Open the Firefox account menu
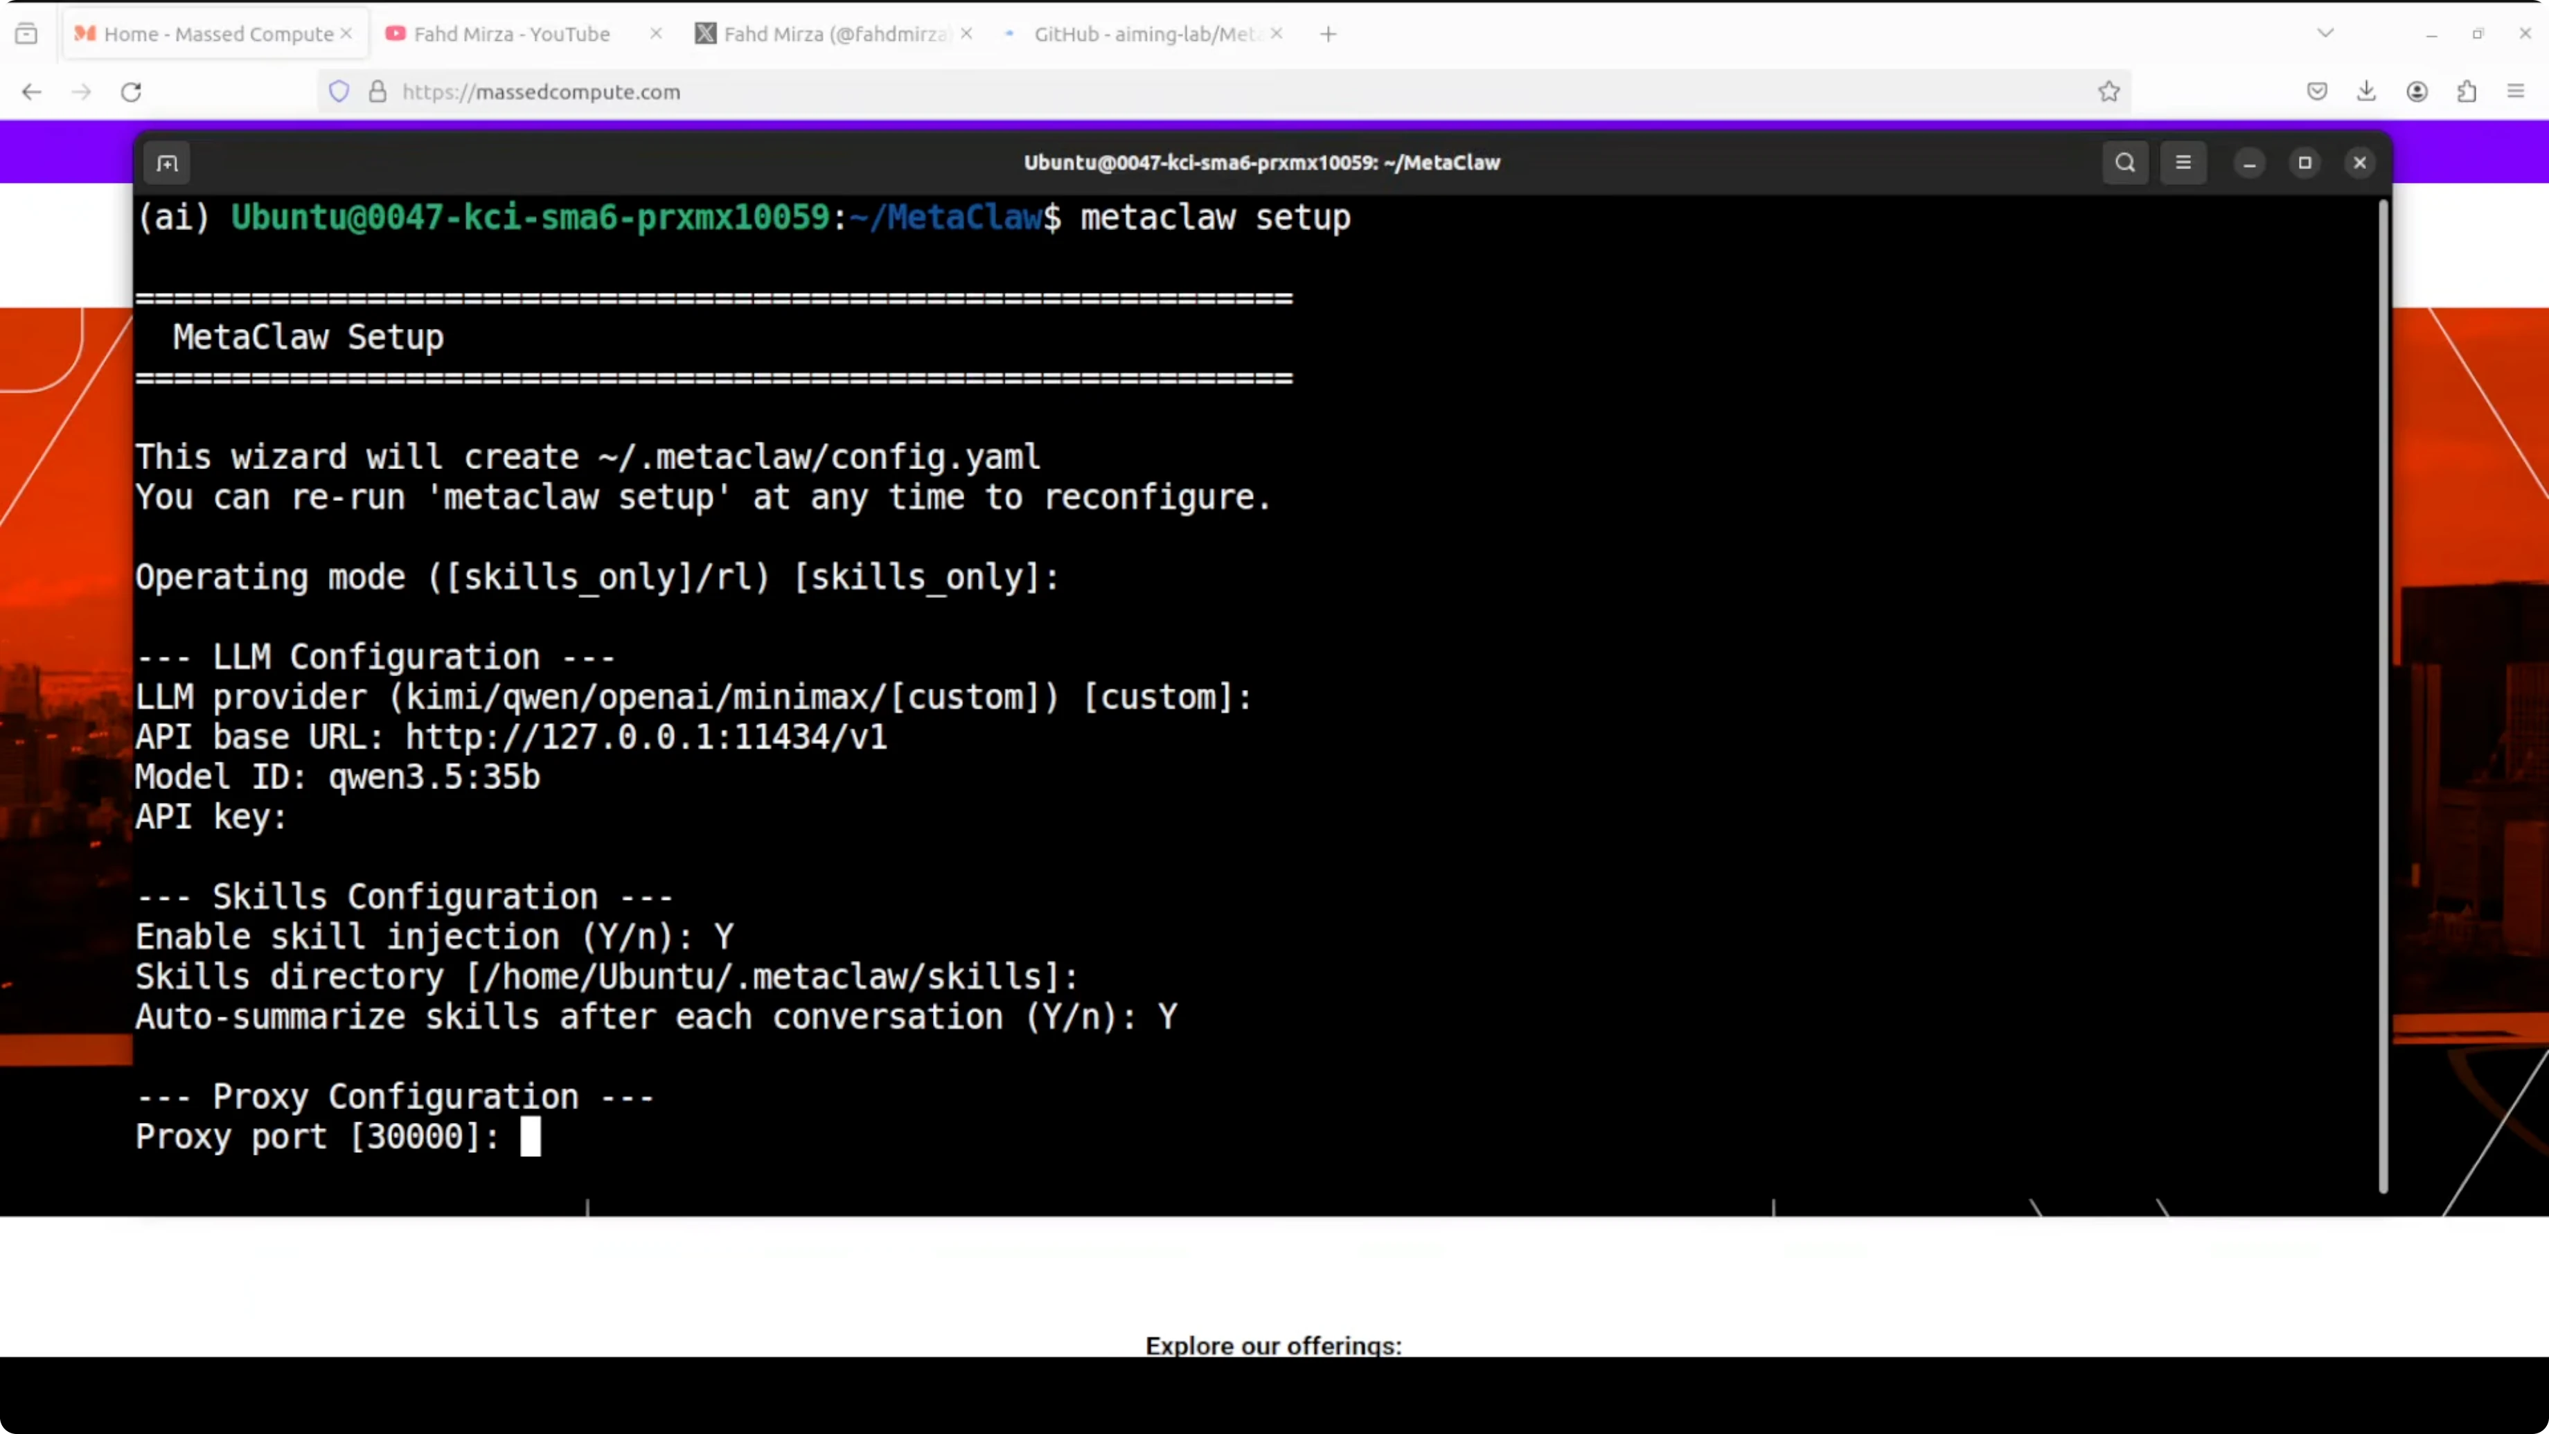 (x=2417, y=91)
